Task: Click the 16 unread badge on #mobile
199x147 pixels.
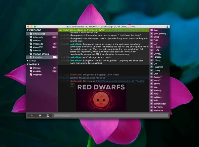Action: [54, 71]
